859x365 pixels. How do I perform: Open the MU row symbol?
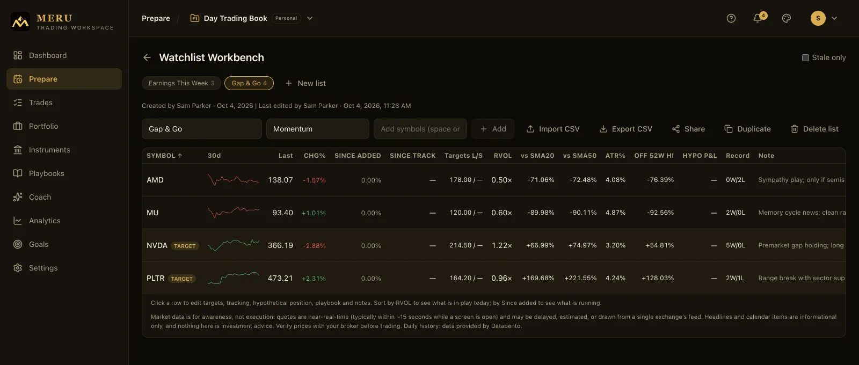(152, 213)
